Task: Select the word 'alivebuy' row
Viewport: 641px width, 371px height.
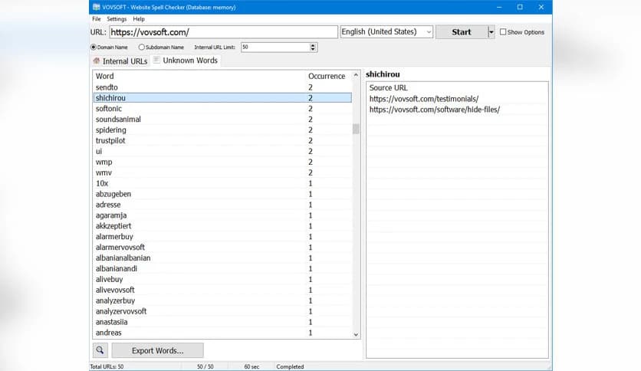Action: click(222, 279)
